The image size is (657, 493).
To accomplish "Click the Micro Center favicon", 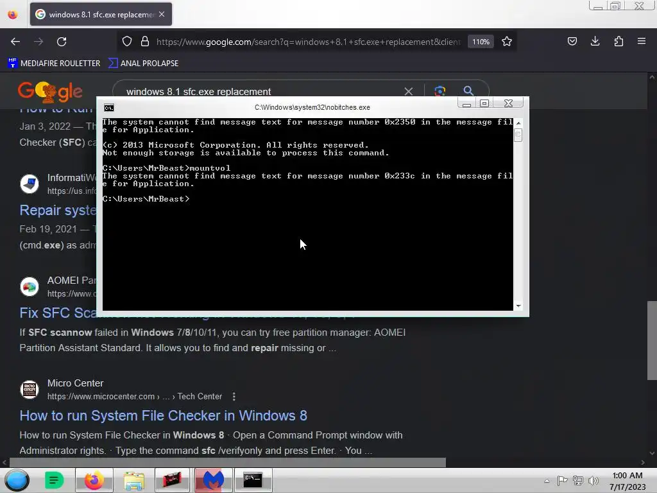I will coord(30,390).
